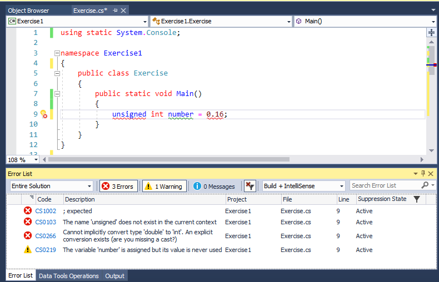Close the Error List panel
439x282 pixels.
point(431,173)
